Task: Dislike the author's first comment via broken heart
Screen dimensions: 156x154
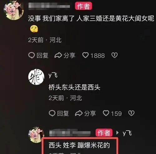Action: (115, 55)
